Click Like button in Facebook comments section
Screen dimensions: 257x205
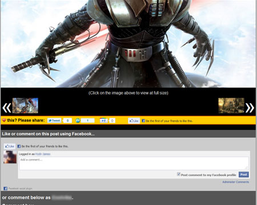coord(10,146)
